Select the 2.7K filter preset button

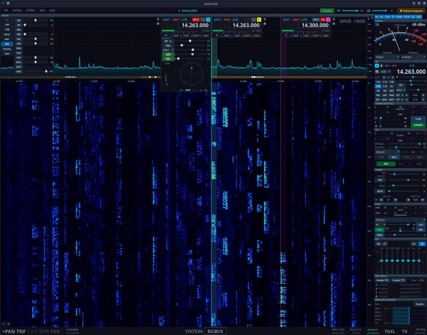coord(378,86)
